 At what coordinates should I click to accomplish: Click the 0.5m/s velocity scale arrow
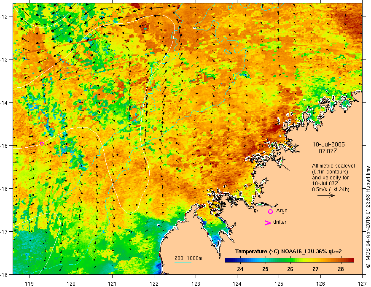(x=326, y=195)
